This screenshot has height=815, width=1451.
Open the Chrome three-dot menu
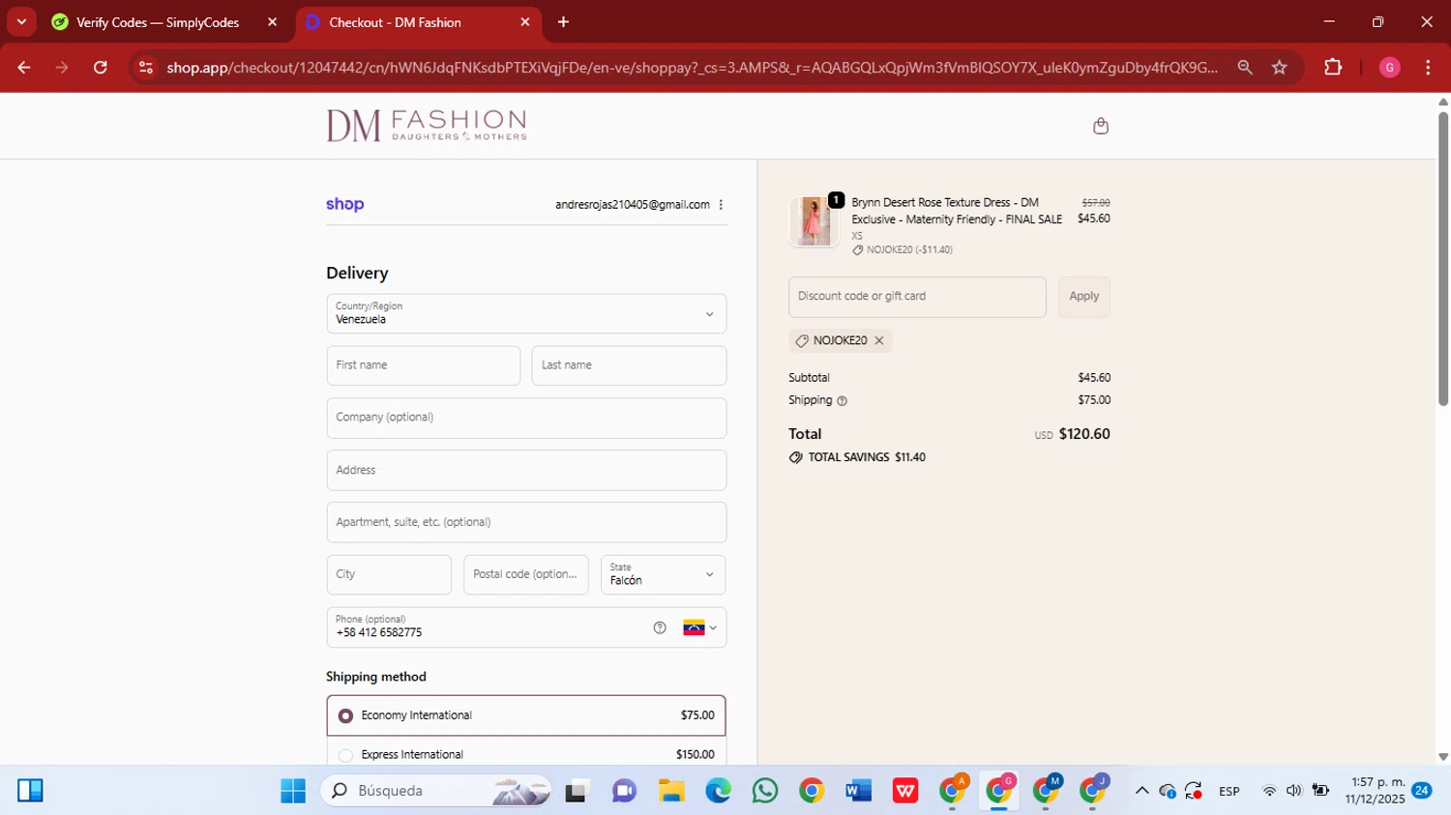1428,68
